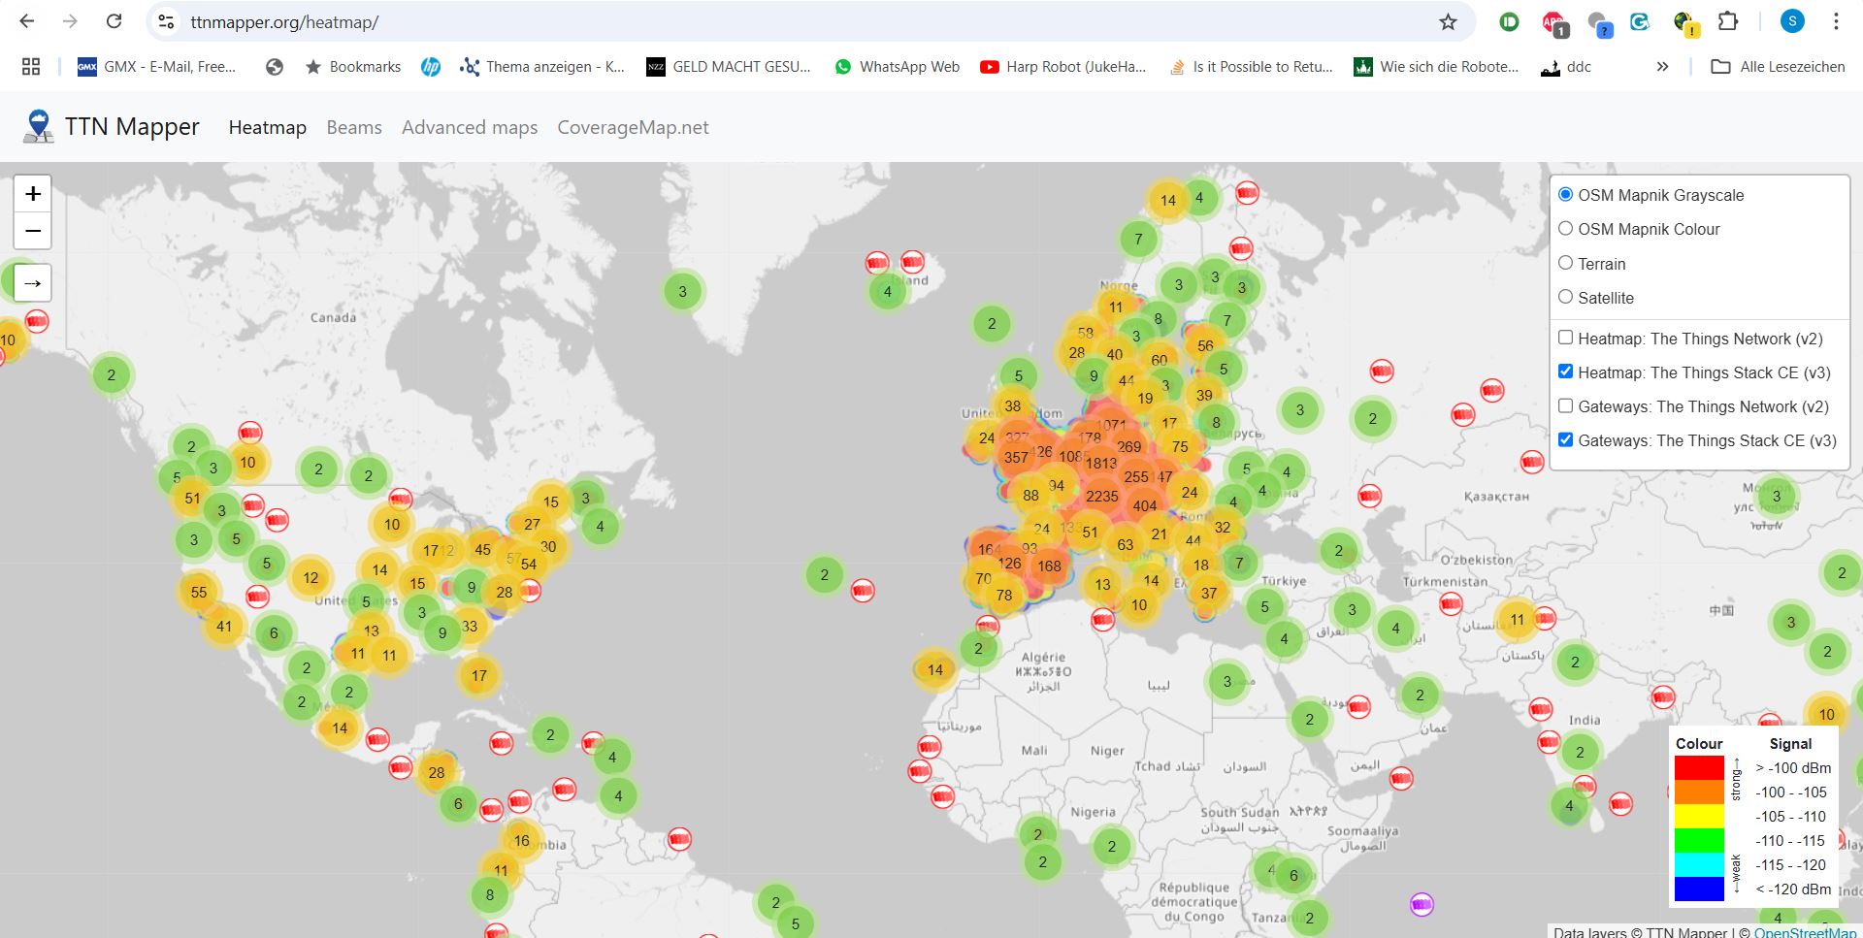
Task: Click the 168 gateway cluster in Spain
Action: [x=1049, y=566]
